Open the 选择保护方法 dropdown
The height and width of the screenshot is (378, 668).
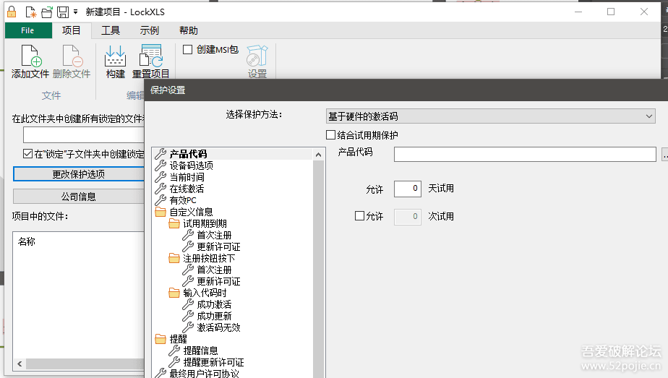[x=490, y=116]
